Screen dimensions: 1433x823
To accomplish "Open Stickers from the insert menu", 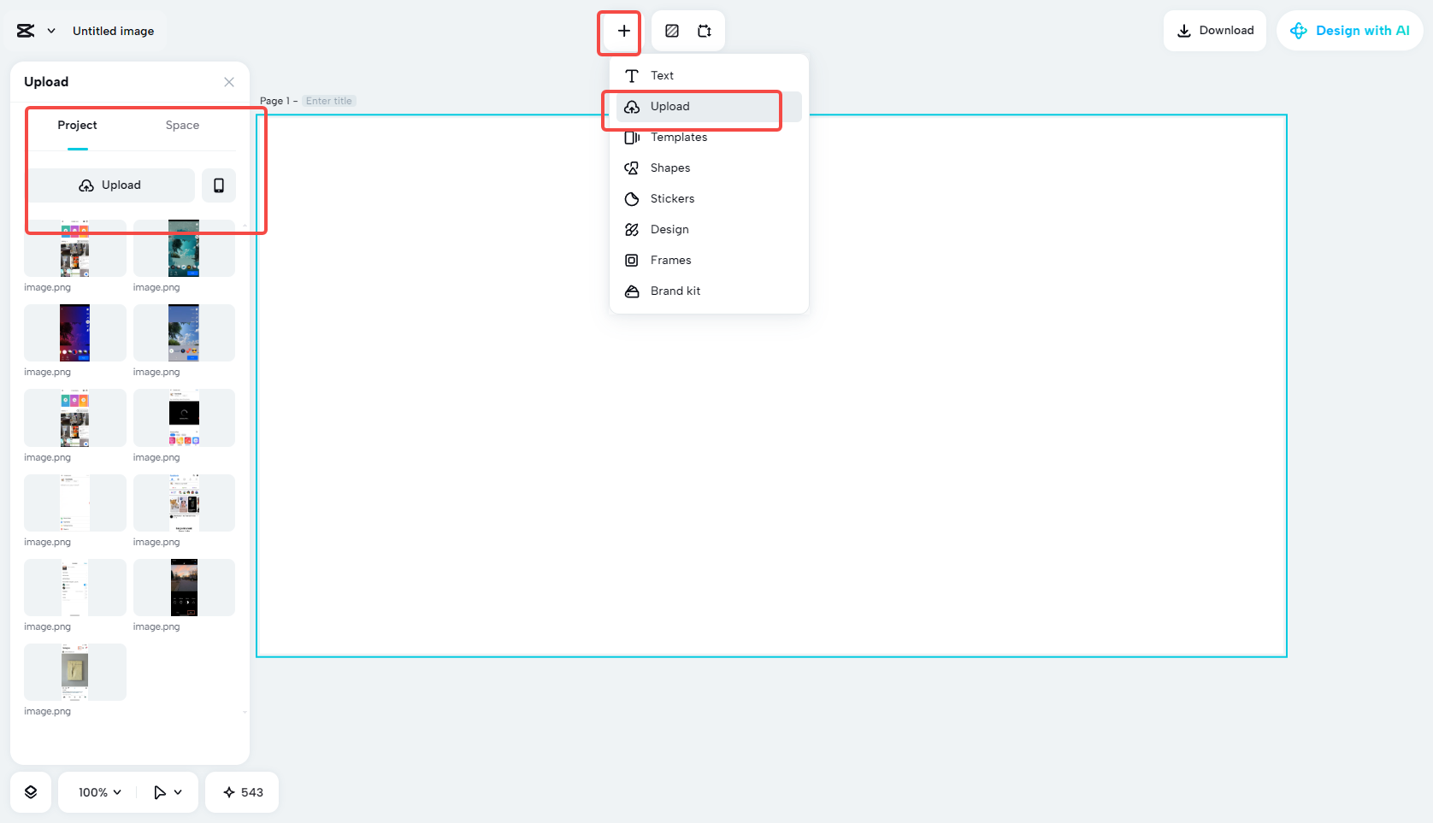I will coord(673,198).
